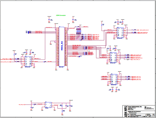Click the Texas Instruments logo in title block
Image resolution: width=156 pixels, height=118 pixels.
tap(149, 108)
